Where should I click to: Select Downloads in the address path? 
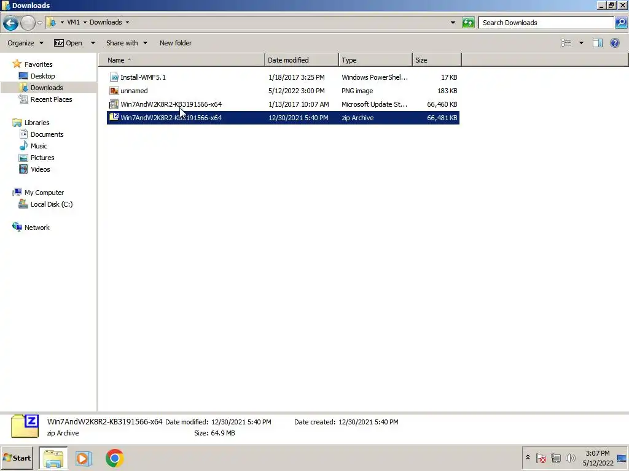pos(106,23)
